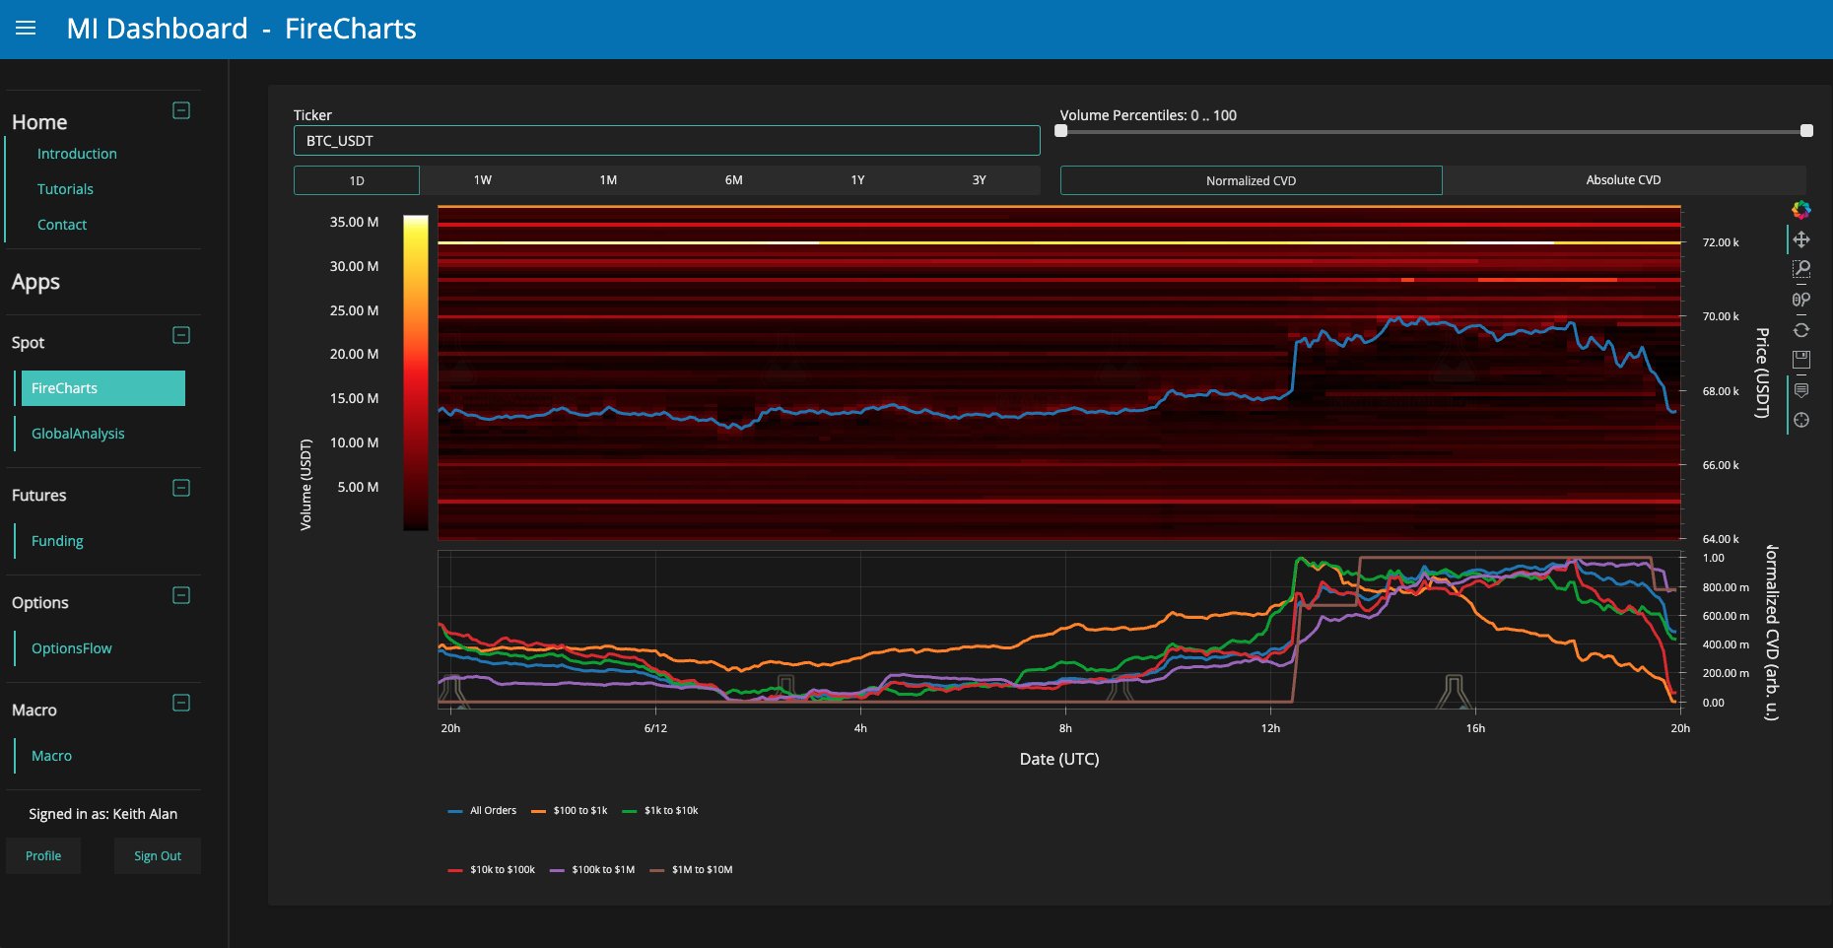Image resolution: width=1833 pixels, height=948 pixels.
Task: Enable the Wheel Zoom tool
Action: (x=1801, y=300)
